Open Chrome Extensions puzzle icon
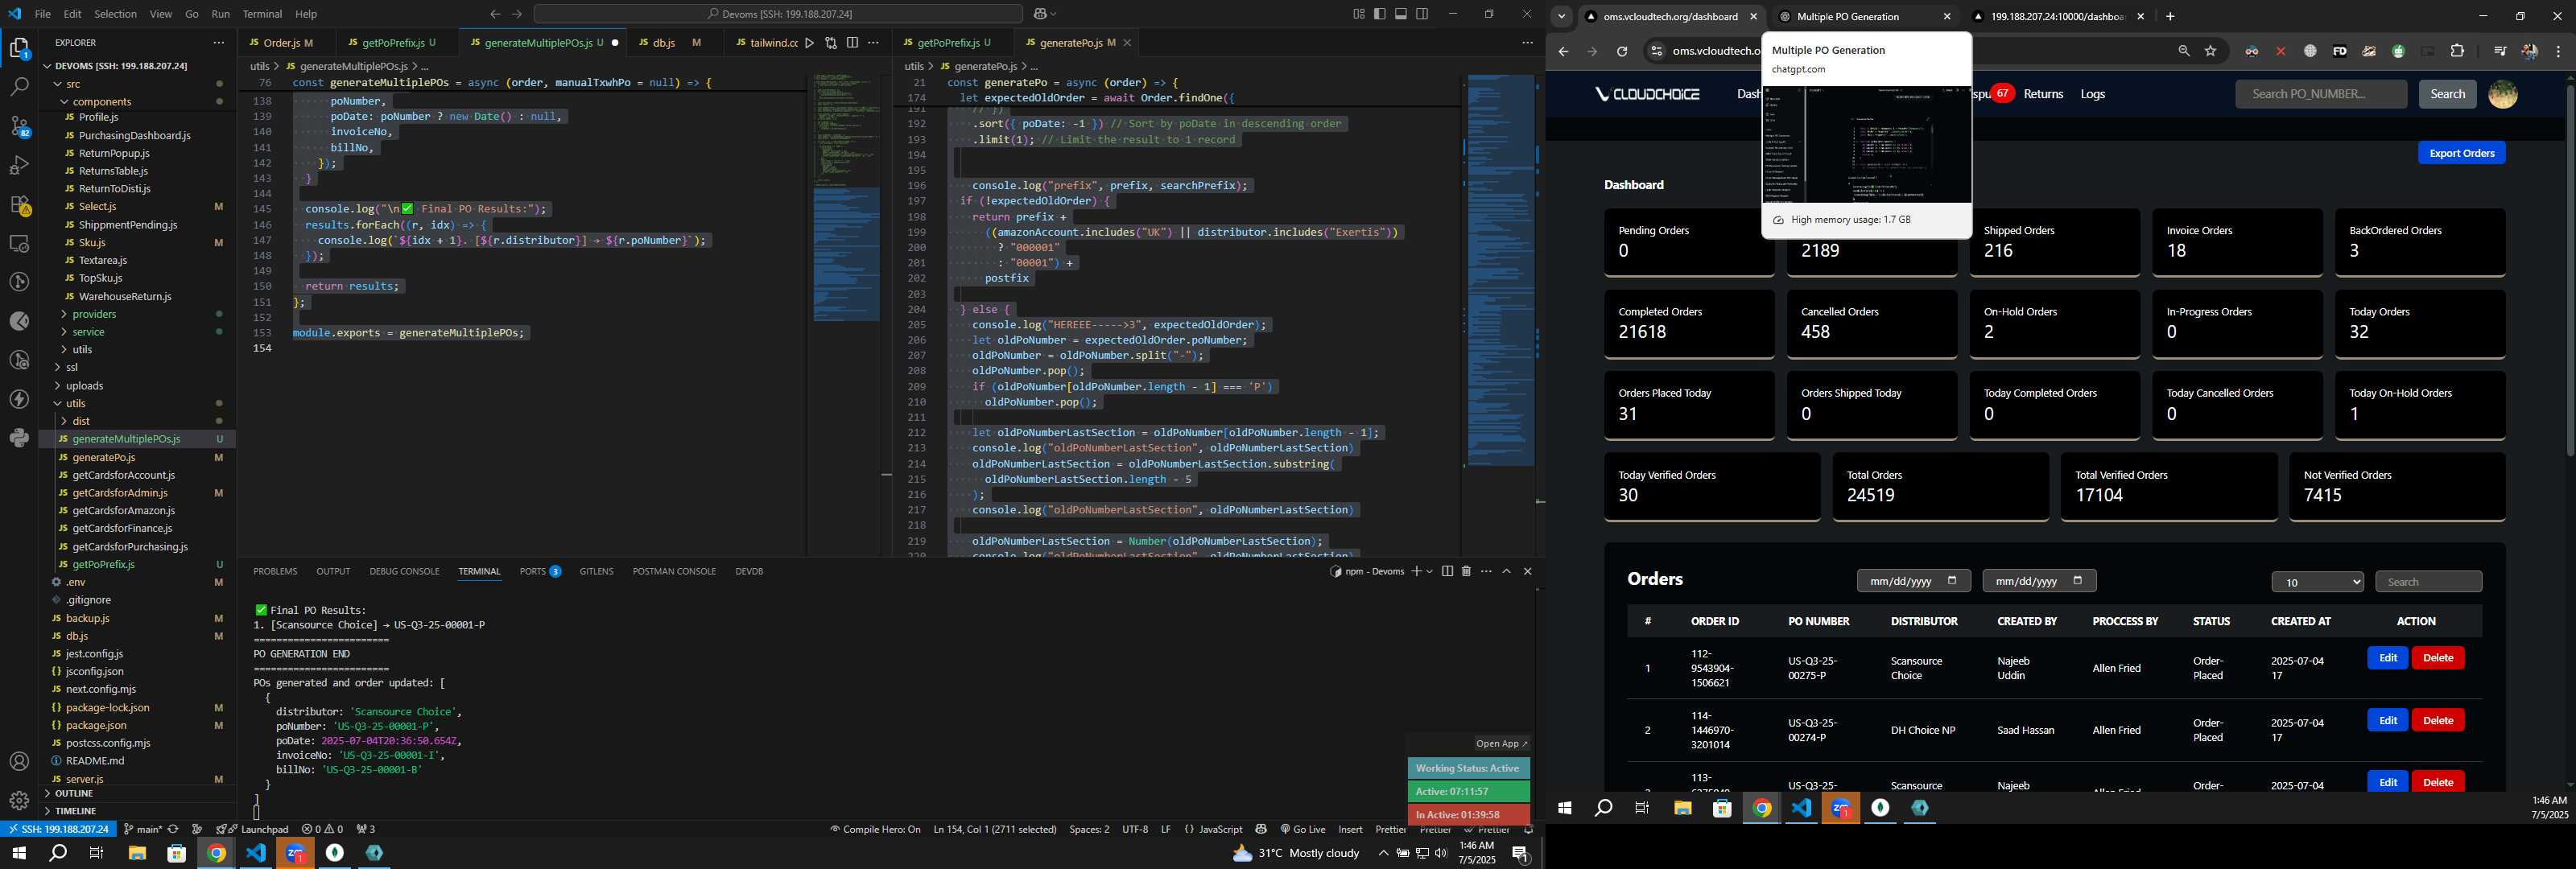 tap(2457, 51)
